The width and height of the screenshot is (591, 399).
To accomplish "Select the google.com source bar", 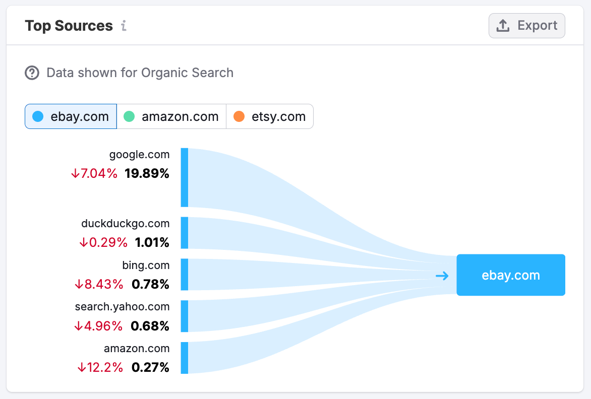I will tap(185, 177).
